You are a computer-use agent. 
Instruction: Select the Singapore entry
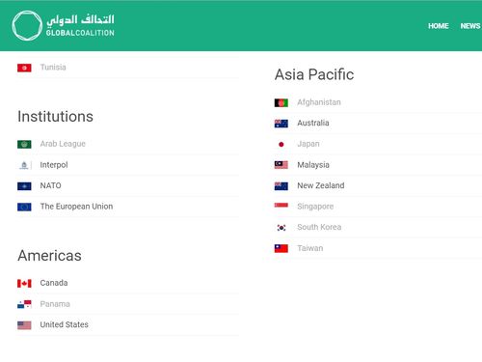(315, 207)
